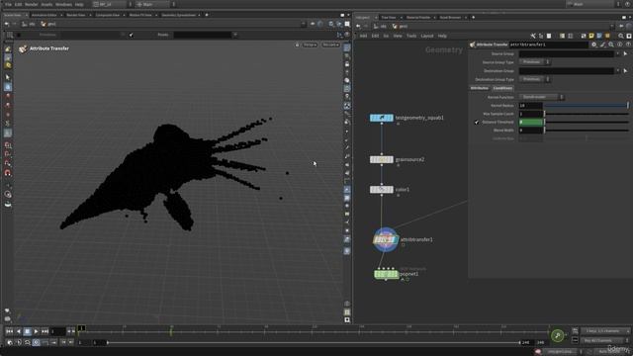The height and width of the screenshot is (356, 633).
Task: Select the popnet1 node
Action: (x=387, y=275)
